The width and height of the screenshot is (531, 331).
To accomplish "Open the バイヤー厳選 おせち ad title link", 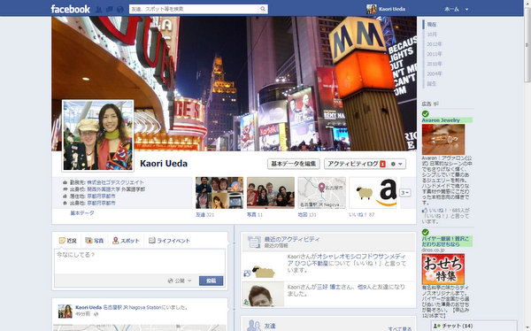I will pos(445,242).
